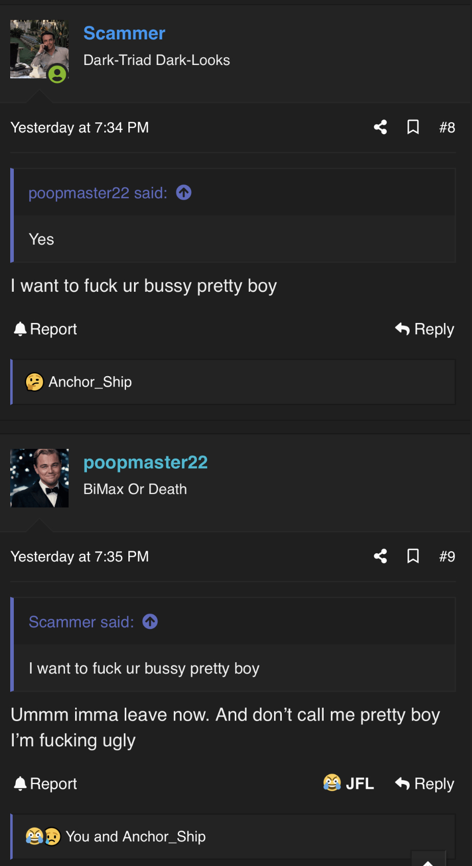Jump to poopmaster22's quoted post arrow

pyautogui.click(x=184, y=192)
